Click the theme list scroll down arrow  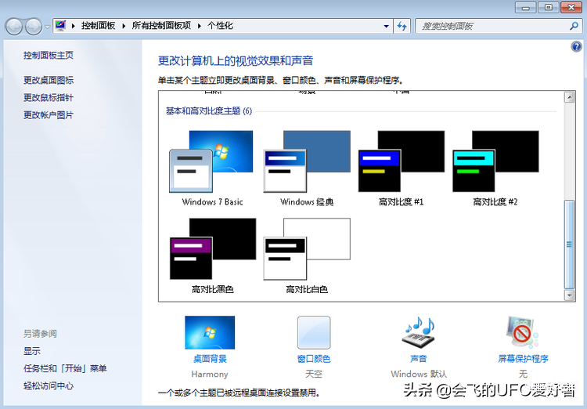[x=570, y=295]
